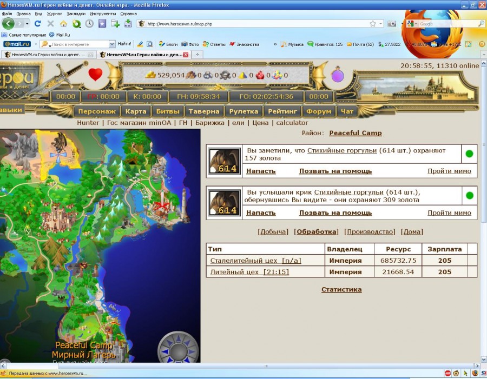The height and width of the screenshot is (379, 487).
Task: Open the Правка menu
Action: coord(23,14)
